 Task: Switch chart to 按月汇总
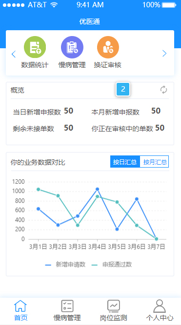point(155,161)
